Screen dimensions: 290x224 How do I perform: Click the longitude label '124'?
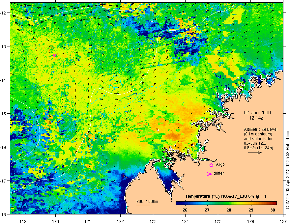click(186, 221)
